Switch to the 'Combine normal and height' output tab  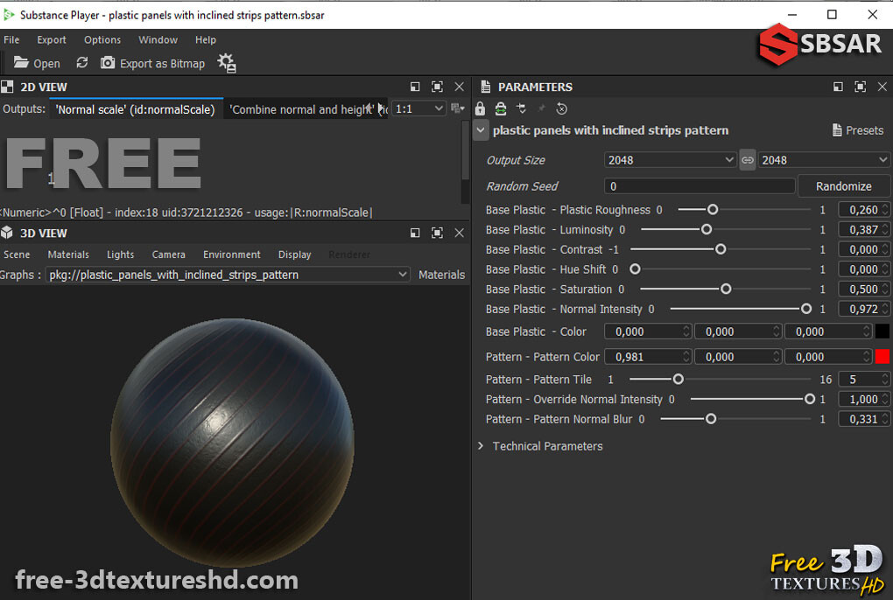coord(306,109)
